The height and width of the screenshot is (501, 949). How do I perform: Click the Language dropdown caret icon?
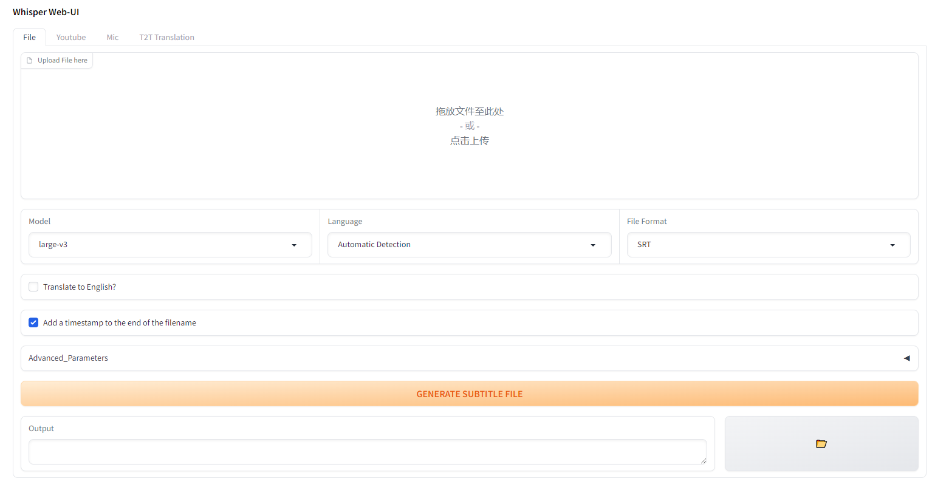pos(593,245)
